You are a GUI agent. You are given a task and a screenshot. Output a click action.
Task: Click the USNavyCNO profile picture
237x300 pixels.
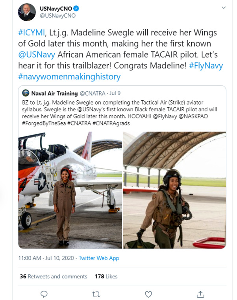click(x=27, y=12)
